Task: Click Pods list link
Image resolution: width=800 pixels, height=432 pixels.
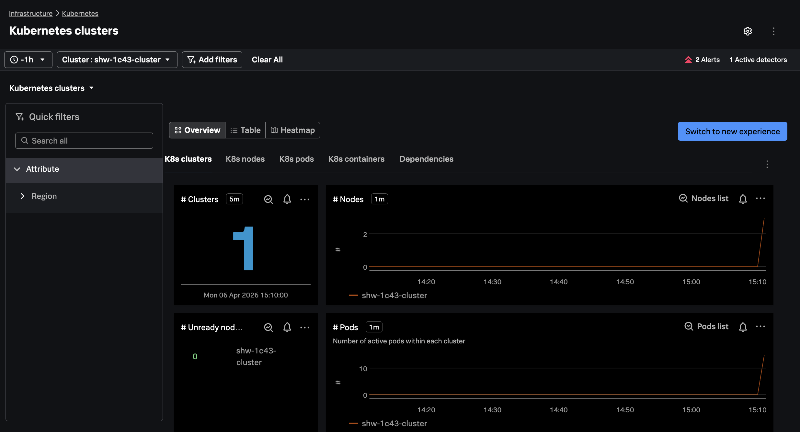Action: (713, 326)
